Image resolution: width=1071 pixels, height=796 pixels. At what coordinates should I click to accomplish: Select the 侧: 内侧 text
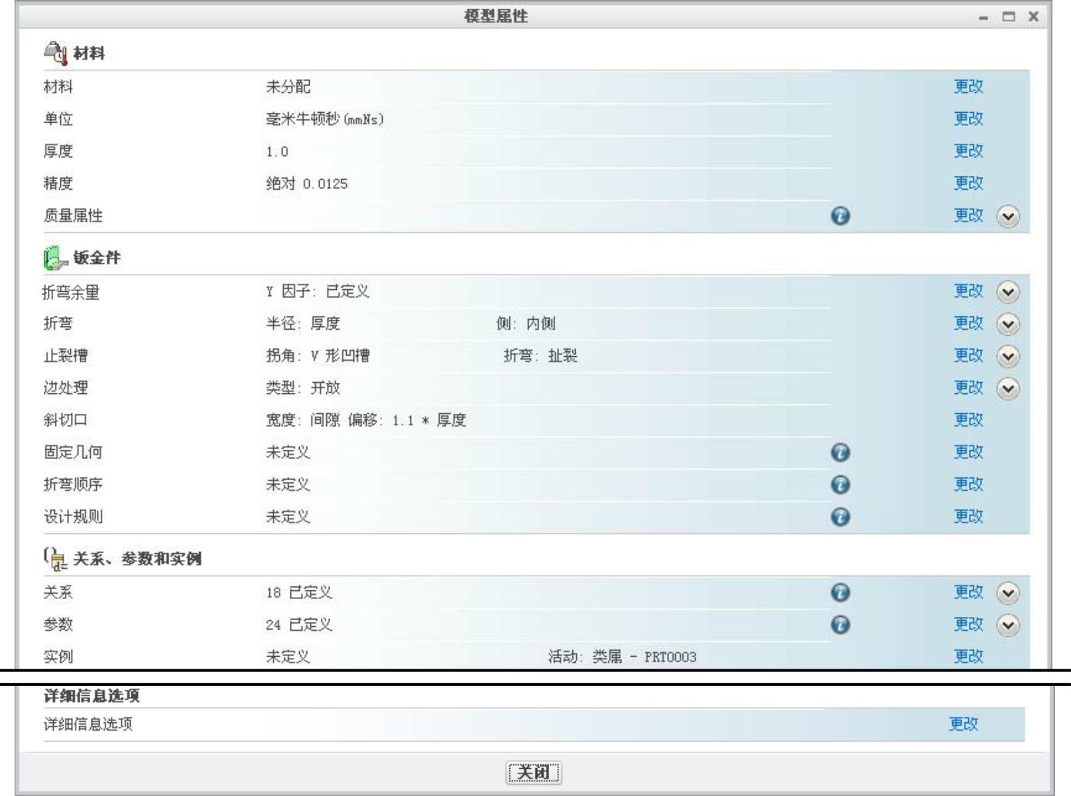[526, 324]
